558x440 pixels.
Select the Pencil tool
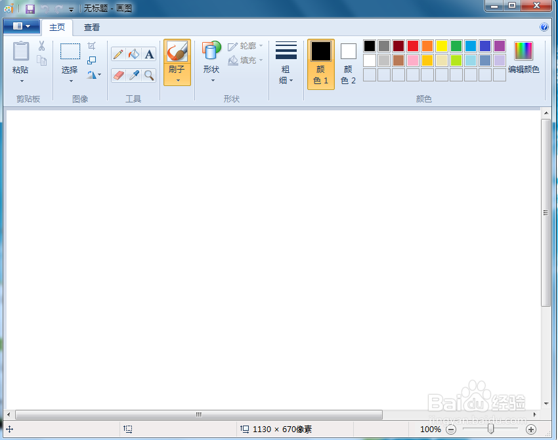click(x=119, y=54)
